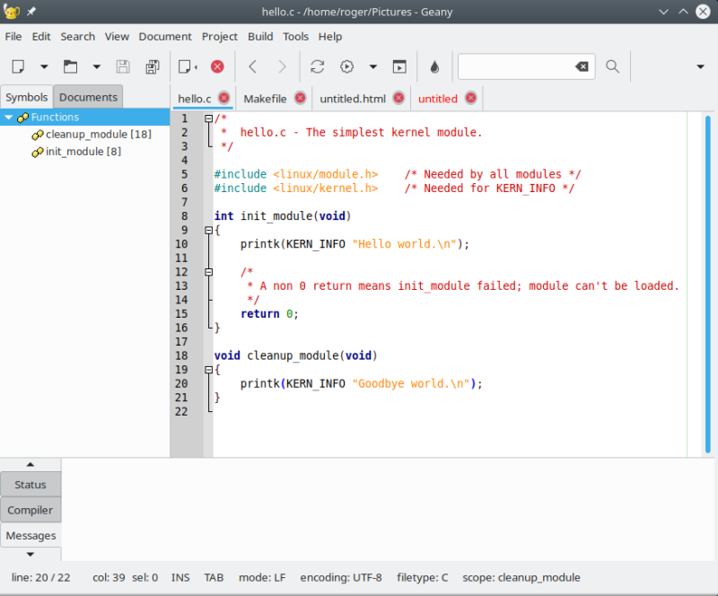The width and height of the screenshot is (718, 596).
Task: Select cleanup_module [18] in symbols list
Action: [x=98, y=135]
